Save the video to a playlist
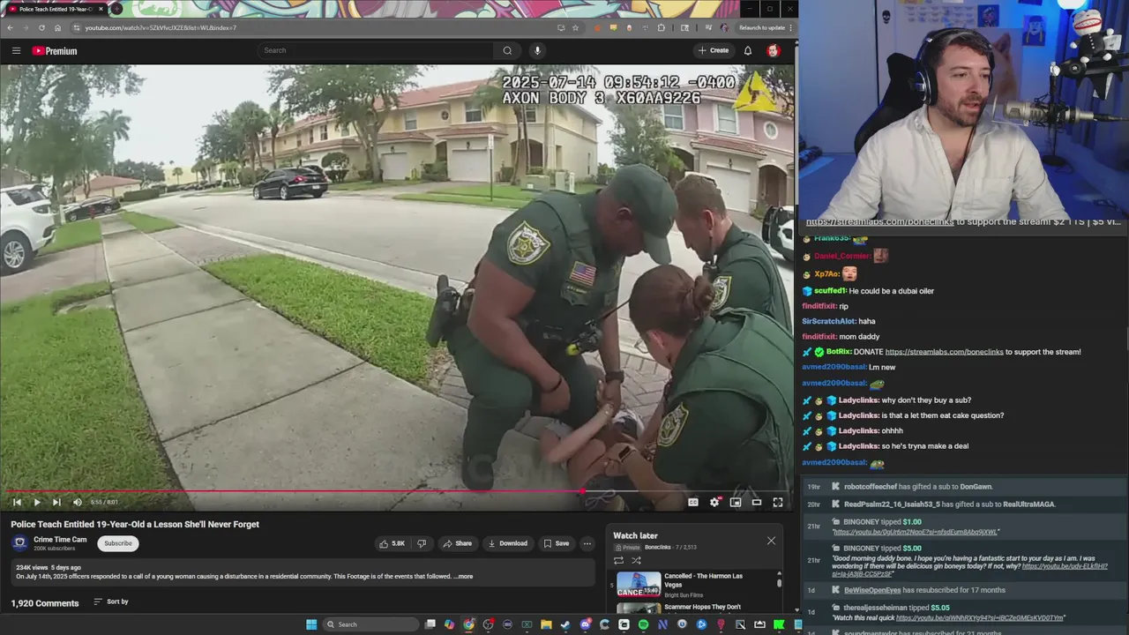The height and width of the screenshot is (635, 1129). click(x=556, y=543)
